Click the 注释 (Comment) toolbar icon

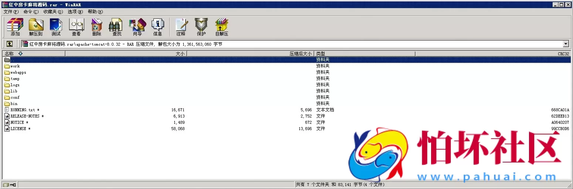[x=181, y=27]
